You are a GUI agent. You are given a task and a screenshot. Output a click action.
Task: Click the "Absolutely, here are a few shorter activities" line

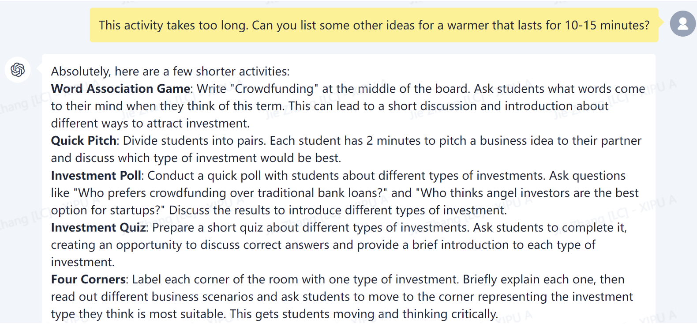click(x=170, y=72)
